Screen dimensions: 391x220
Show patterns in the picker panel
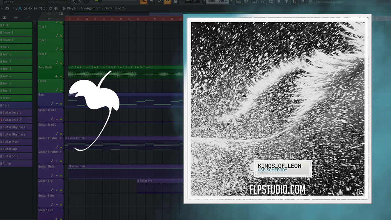(5, 18)
